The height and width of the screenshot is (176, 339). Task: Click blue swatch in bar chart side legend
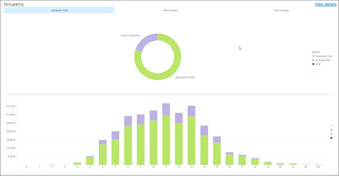point(331,138)
